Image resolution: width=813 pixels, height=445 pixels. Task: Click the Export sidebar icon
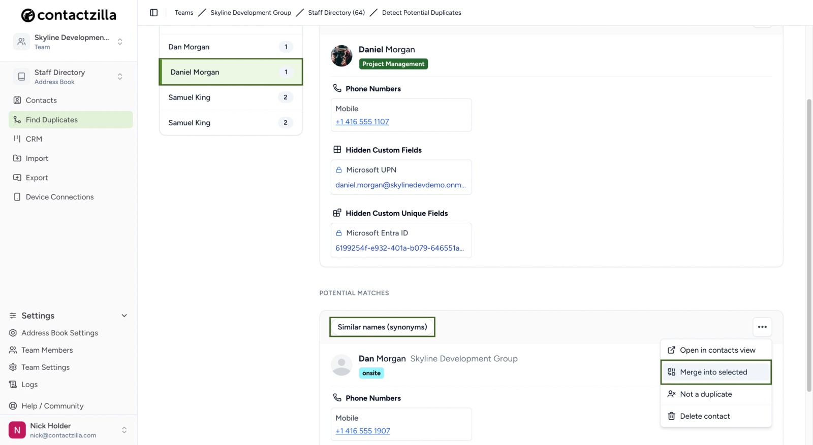17,178
